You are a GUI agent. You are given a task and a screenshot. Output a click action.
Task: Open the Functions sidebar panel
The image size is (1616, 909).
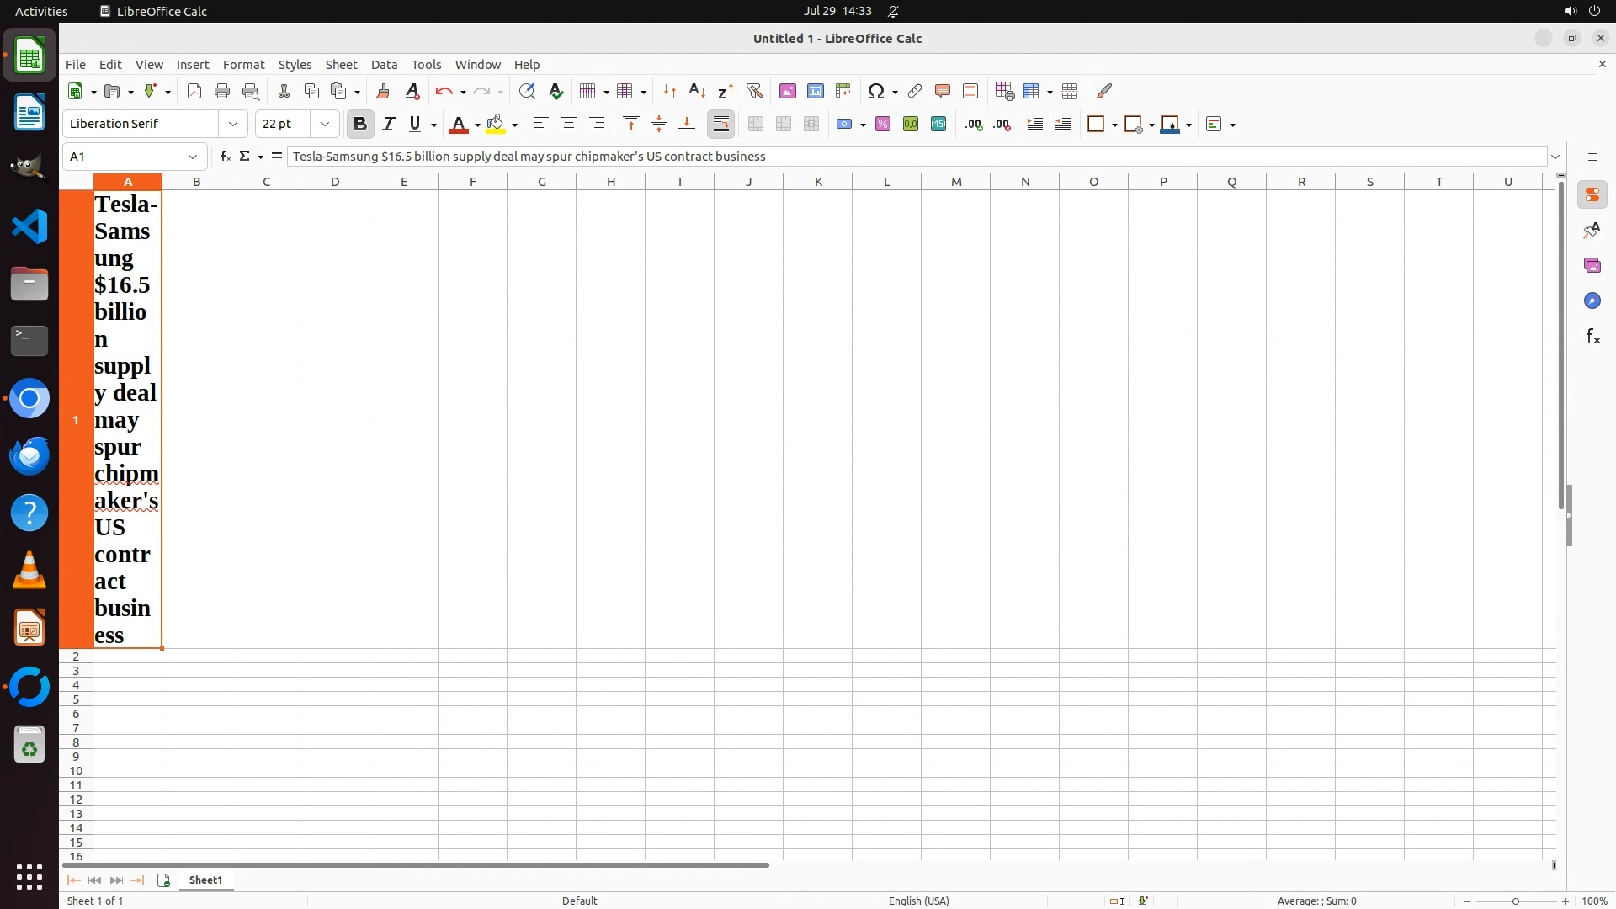tap(1592, 337)
